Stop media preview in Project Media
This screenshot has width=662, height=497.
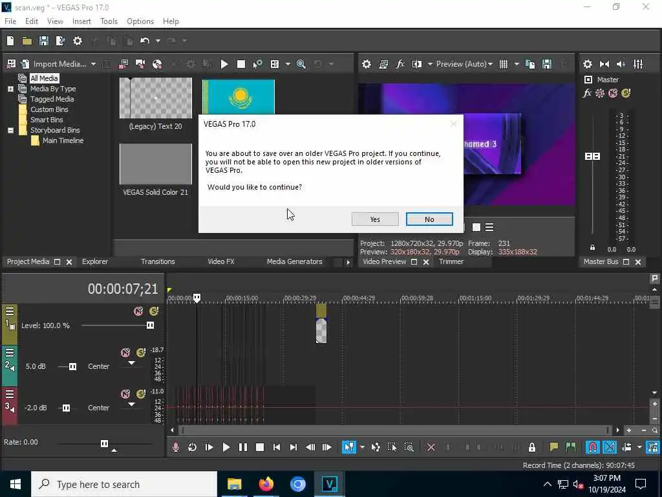point(241,64)
